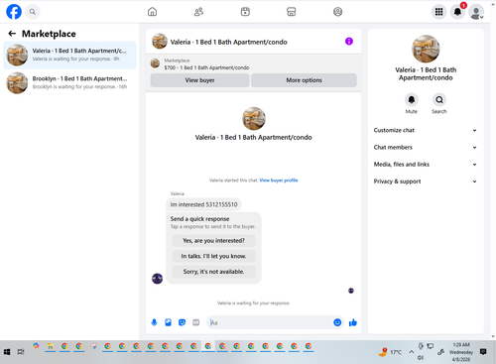Click the listing thumbnail in right info panel
Image resolution: width=496 pixels, height=364 pixels.
coord(426,49)
